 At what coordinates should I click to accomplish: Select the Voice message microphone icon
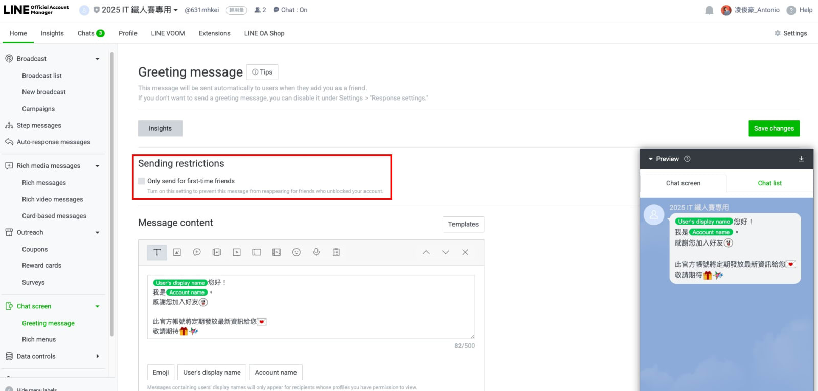316,252
